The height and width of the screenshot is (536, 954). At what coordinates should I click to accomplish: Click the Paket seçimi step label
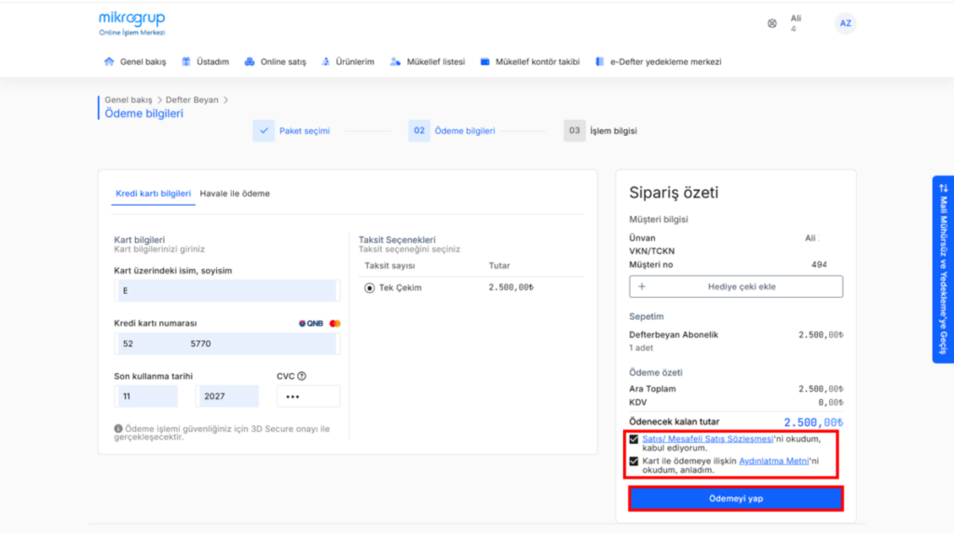pos(305,130)
